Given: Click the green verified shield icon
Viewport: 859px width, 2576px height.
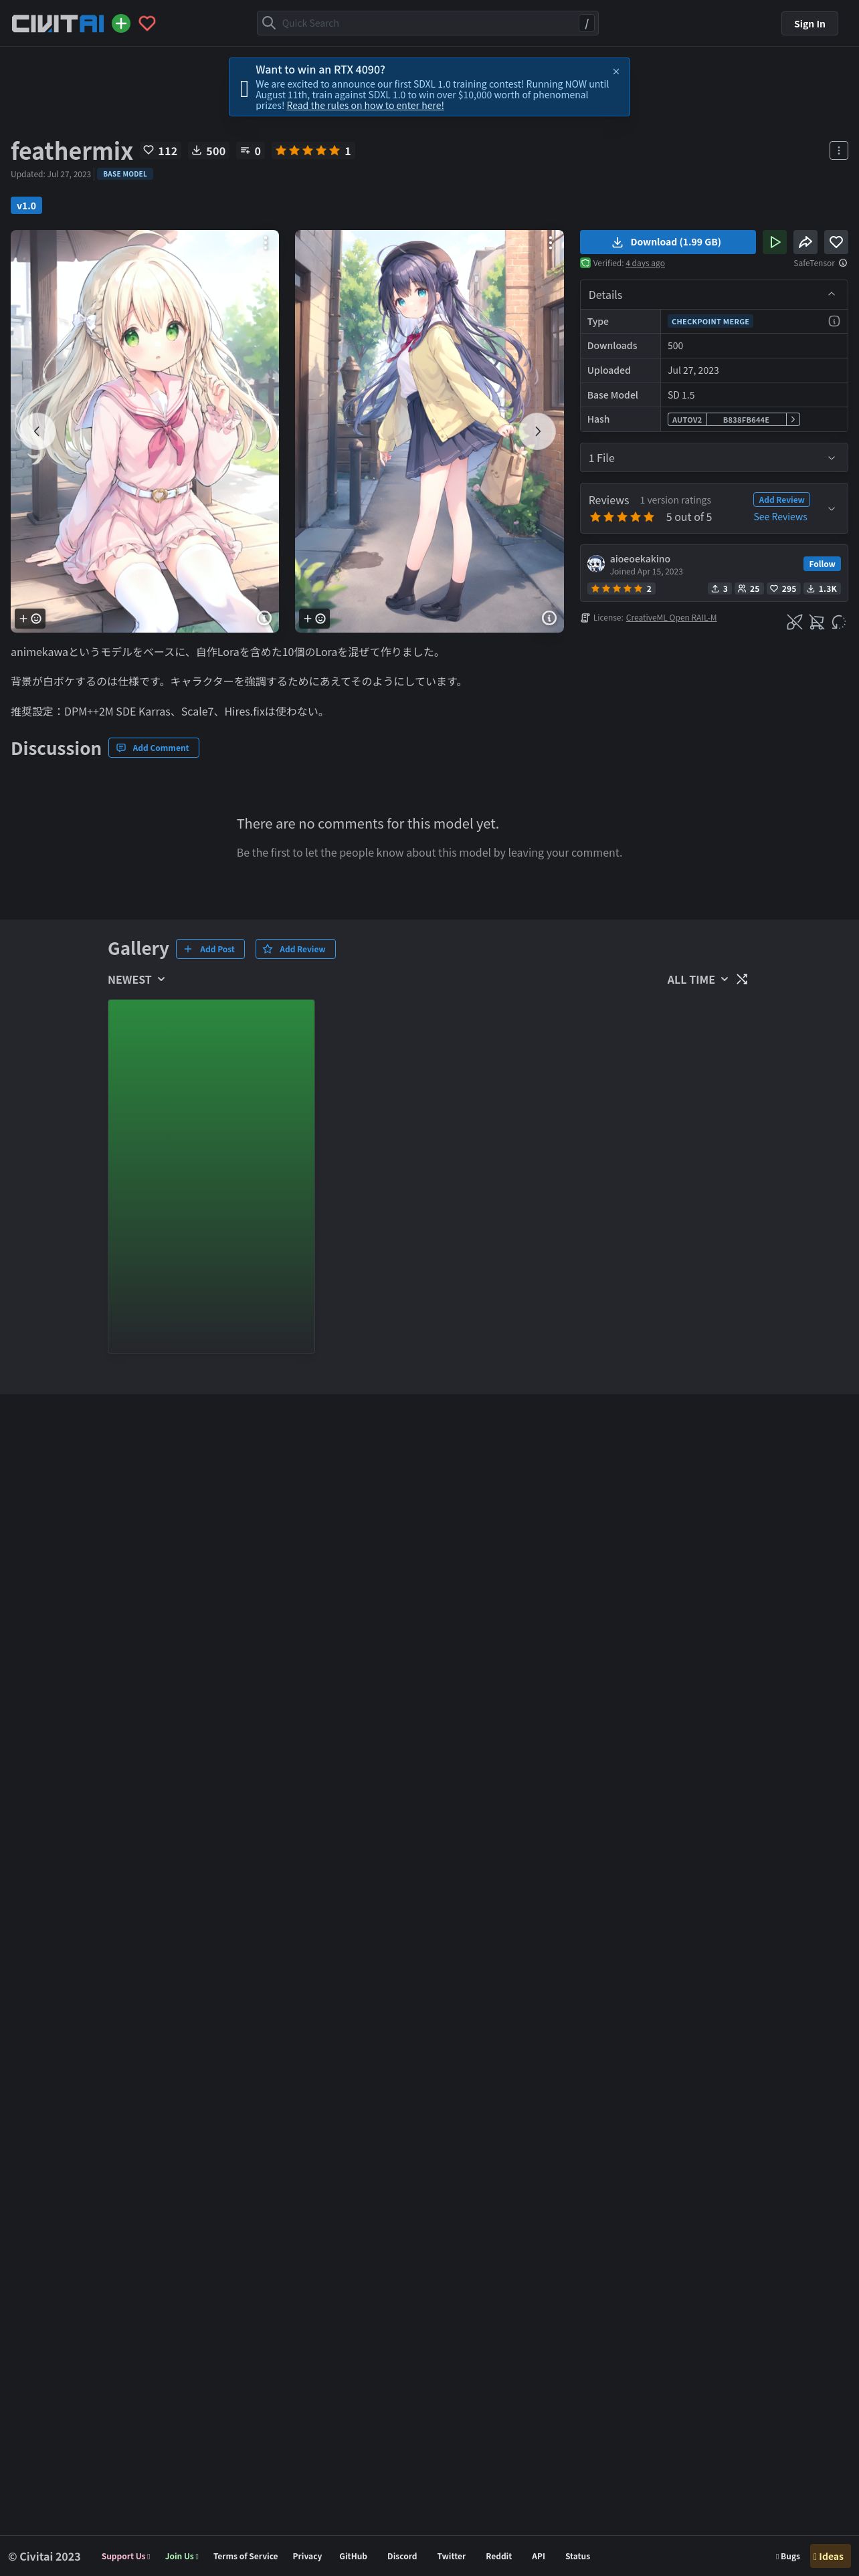Looking at the screenshot, I should coord(585,263).
